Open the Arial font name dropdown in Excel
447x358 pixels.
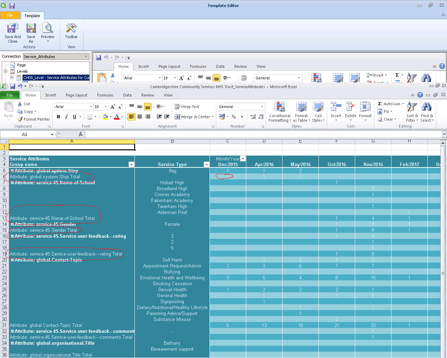91,107
